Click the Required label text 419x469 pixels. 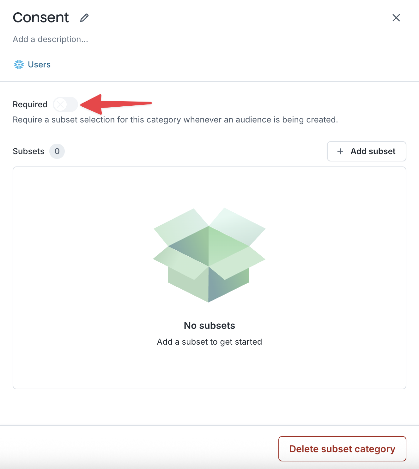tap(30, 104)
